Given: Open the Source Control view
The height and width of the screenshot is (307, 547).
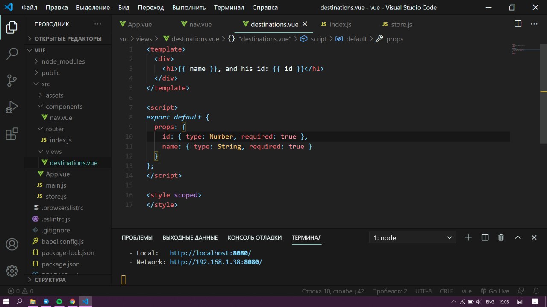Looking at the screenshot, I should (x=12, y=80).
